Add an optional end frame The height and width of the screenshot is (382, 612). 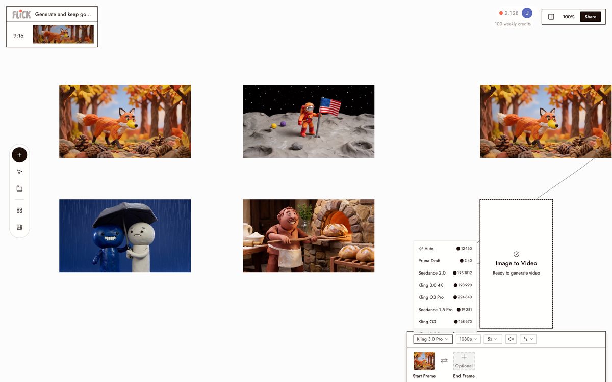pos(464,361)
